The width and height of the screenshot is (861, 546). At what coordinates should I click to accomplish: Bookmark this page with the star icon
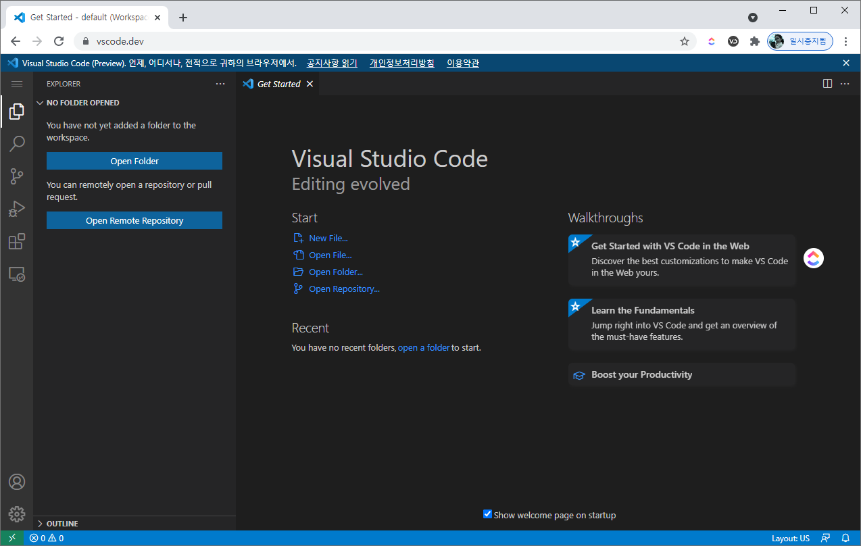(x=685, y=41)
